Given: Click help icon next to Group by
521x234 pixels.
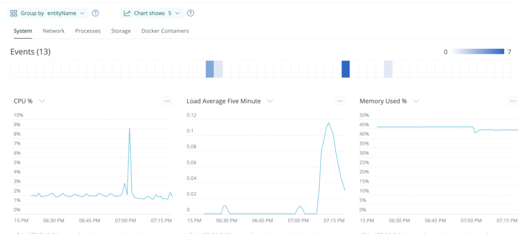Looking at the screenshot, I should [96, 13].
